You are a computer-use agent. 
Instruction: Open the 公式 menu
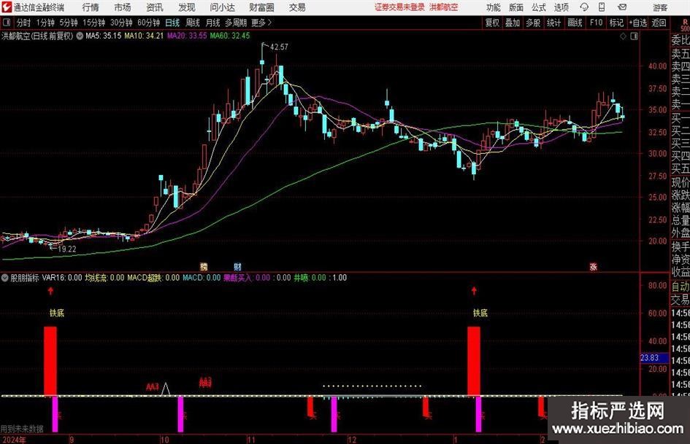coord(539,7)
